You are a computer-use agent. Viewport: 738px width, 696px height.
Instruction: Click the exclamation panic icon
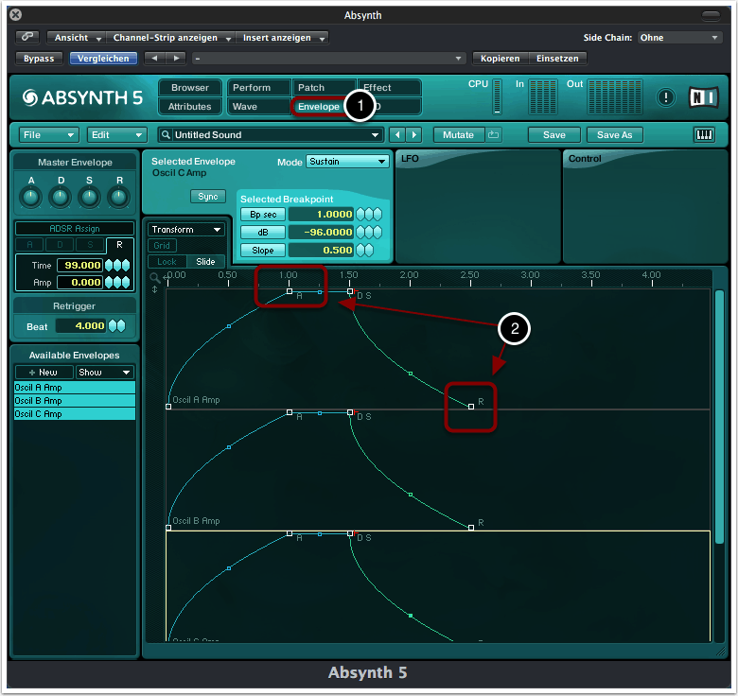tap(666, 97)
